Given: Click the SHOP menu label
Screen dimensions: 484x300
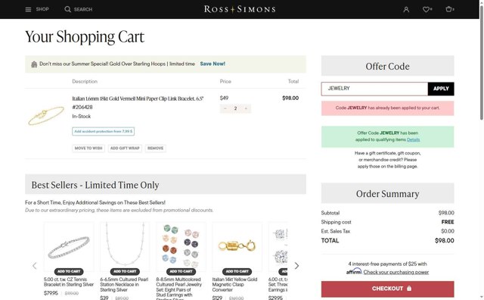Looking at the screenshot, I should pos(42,9).
